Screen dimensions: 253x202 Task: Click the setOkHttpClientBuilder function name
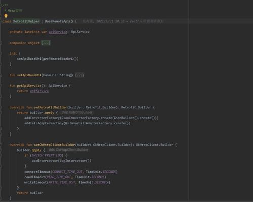[x=54, y=145]
